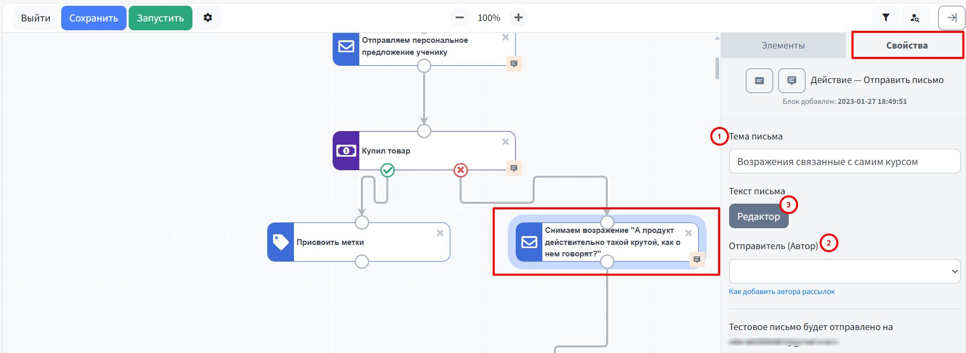This screenshot has height=353, width=966.
Task: Switch to the 'Элементы' tab
Action: [783, 45]
